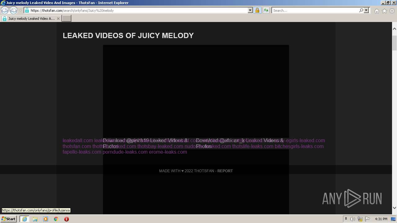Open the Windows Start menu
The image size is (397, 223).
(9, 219)
